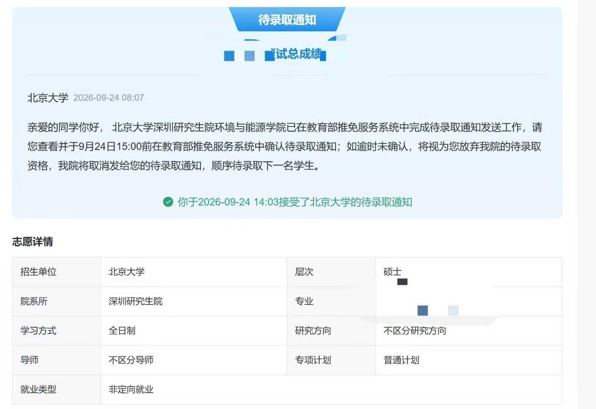Image resolution: width=596 pixels, height=409 pixels.
Task: Click the 北京大学 sender name in notice
Action: [48, 98]
